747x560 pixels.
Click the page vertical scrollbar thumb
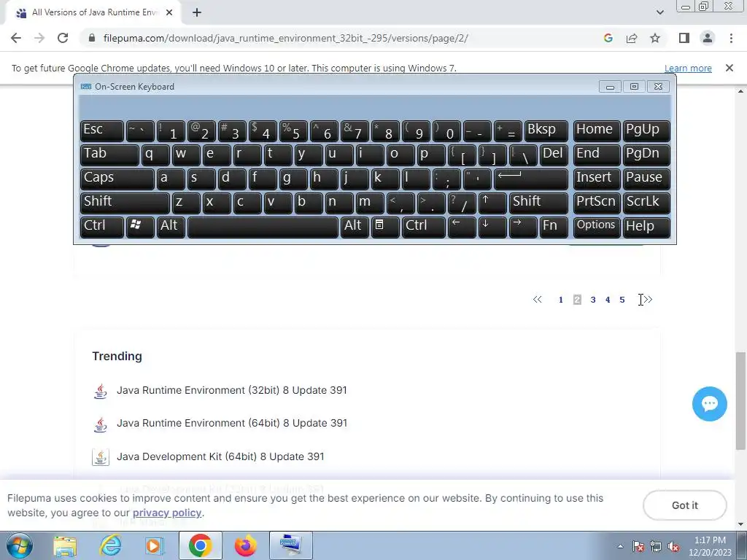(740, 401)
